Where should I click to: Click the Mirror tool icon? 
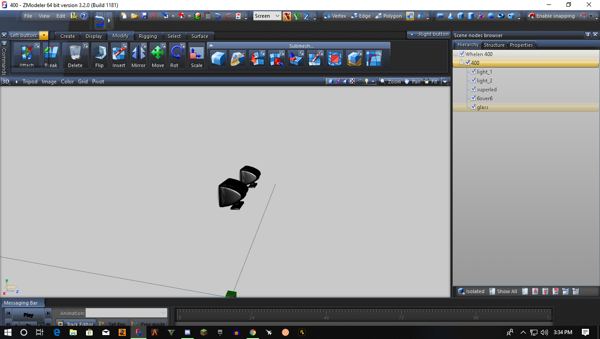[x=139, y=56]
